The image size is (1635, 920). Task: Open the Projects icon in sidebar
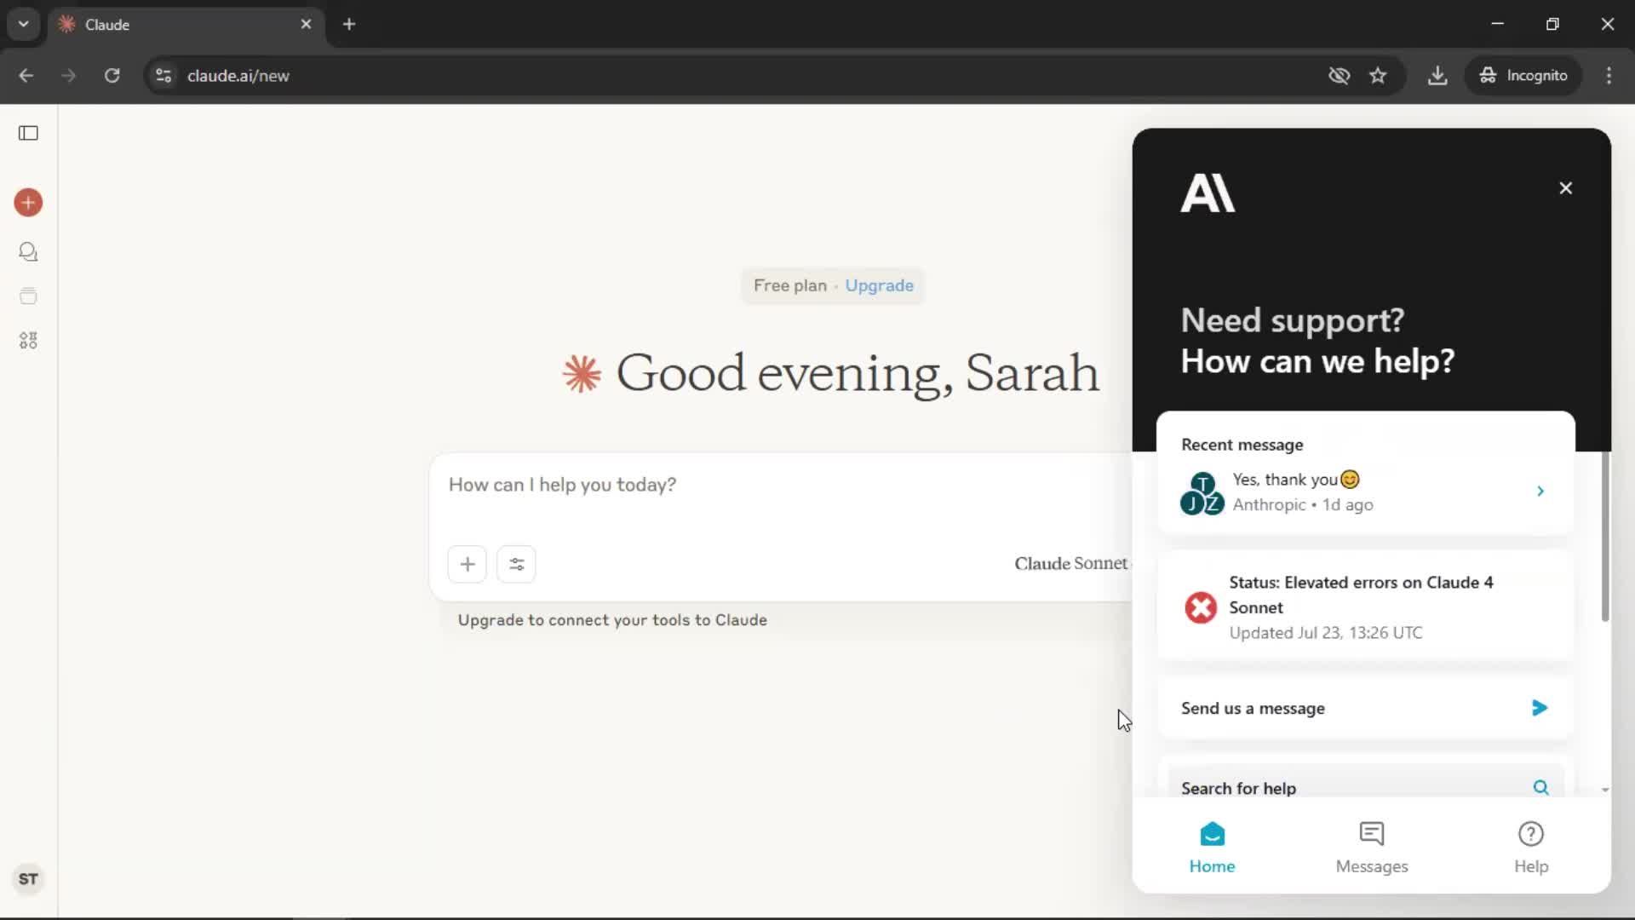[x=28, y=296]
